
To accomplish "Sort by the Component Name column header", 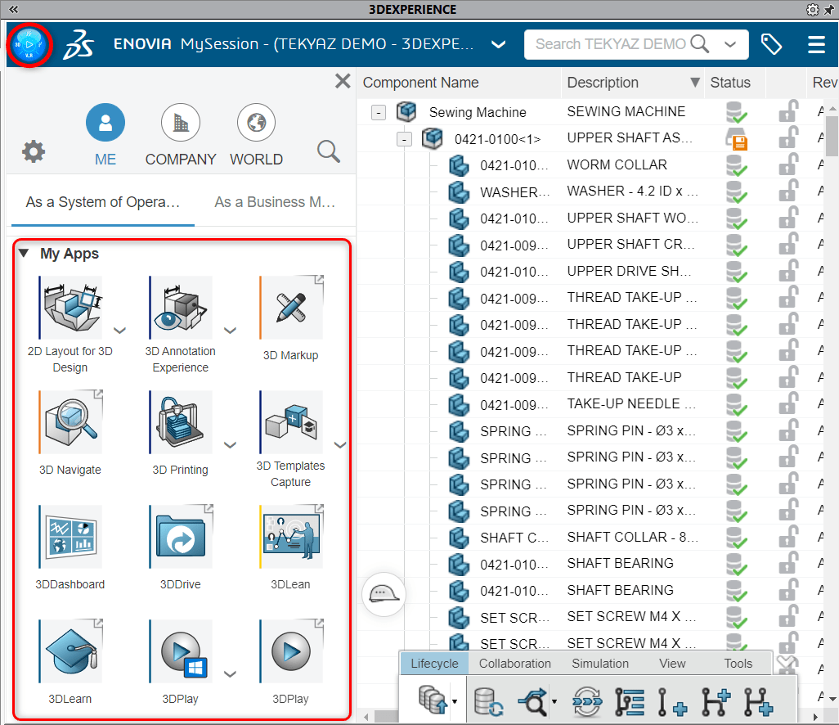I will tap(420, 83).
